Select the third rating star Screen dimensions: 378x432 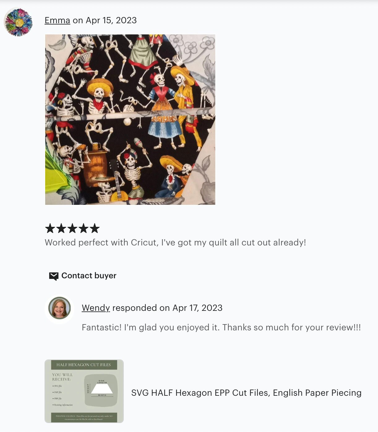click(72, 228)
